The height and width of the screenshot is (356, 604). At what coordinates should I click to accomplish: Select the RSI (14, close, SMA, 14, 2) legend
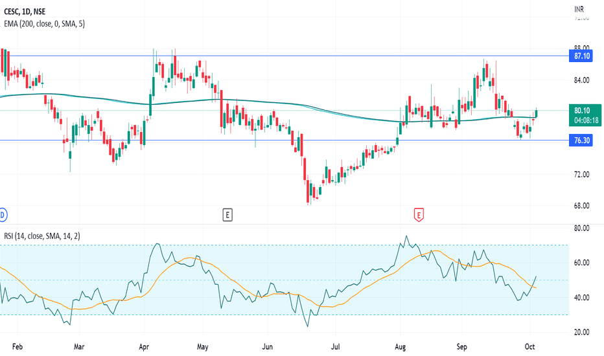point(42,236)
